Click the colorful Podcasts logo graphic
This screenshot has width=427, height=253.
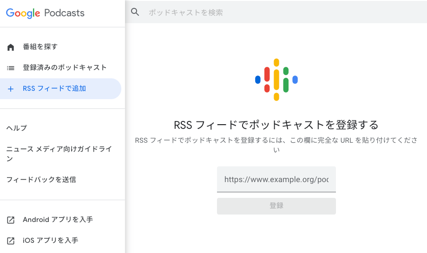point(276,80)
